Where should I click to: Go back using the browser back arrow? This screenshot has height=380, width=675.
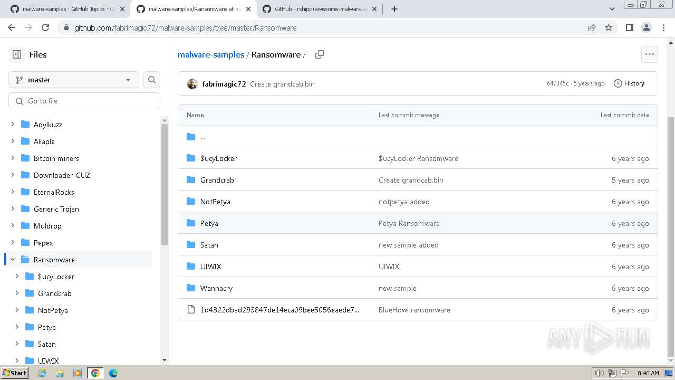[12, 27]
